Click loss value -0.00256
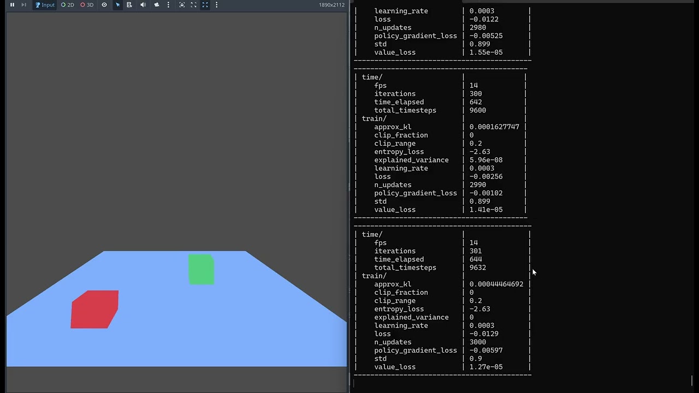The height and width of the screenshot is (393, 699). 486,176
